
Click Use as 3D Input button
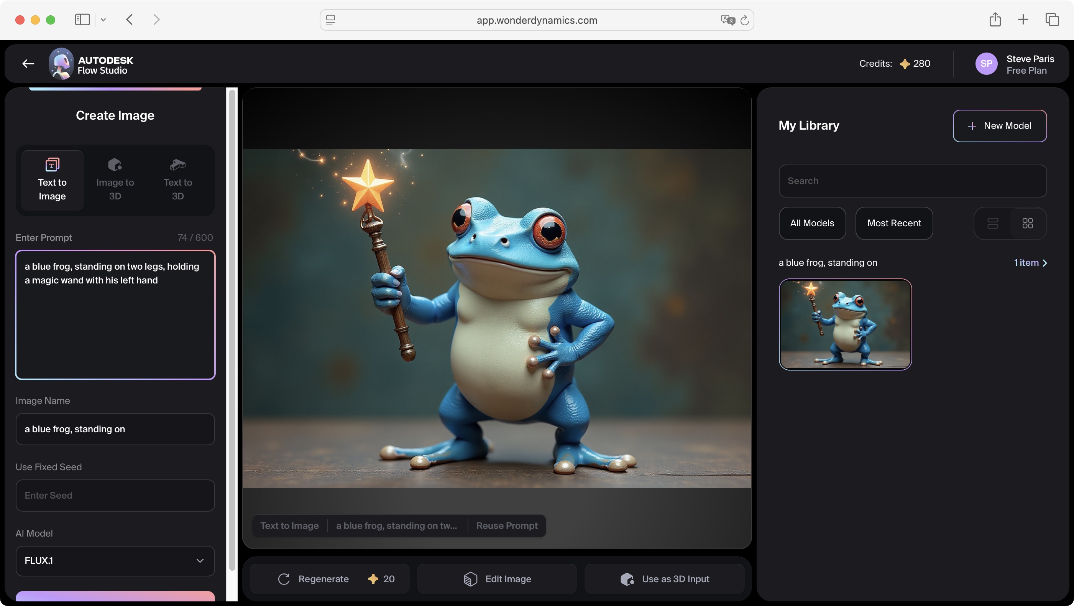(x=664, y=578)
